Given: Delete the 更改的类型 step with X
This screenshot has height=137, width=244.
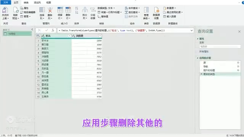Looking at the screenshot, I should [202, 74].
